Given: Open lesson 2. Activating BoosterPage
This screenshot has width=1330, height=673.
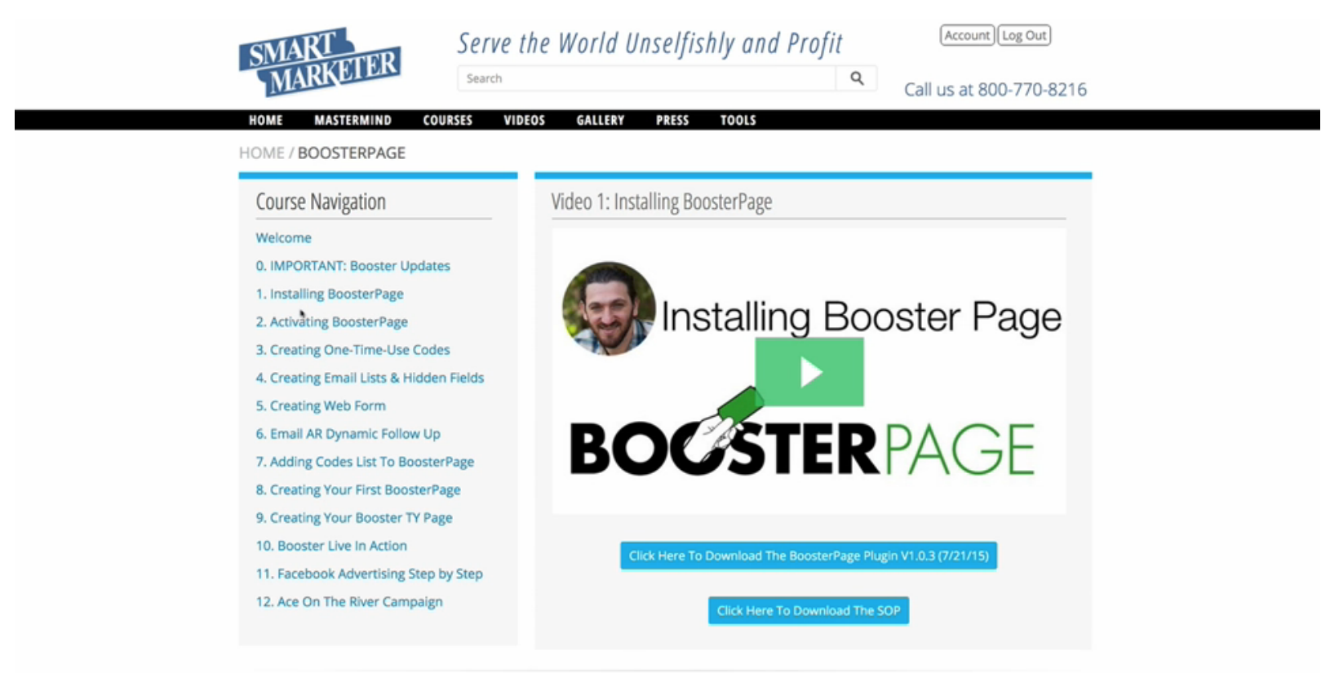Looking at the screenshot, I should (x=331, y=321).
